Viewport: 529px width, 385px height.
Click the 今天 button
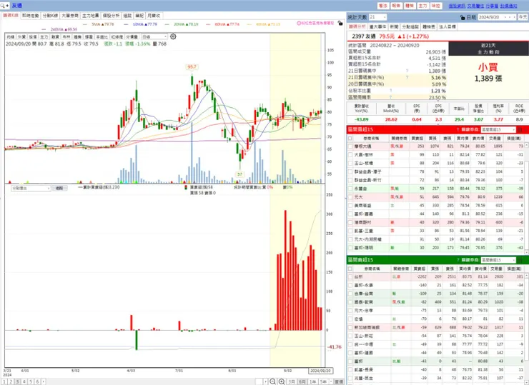click(x=523, y=17)
